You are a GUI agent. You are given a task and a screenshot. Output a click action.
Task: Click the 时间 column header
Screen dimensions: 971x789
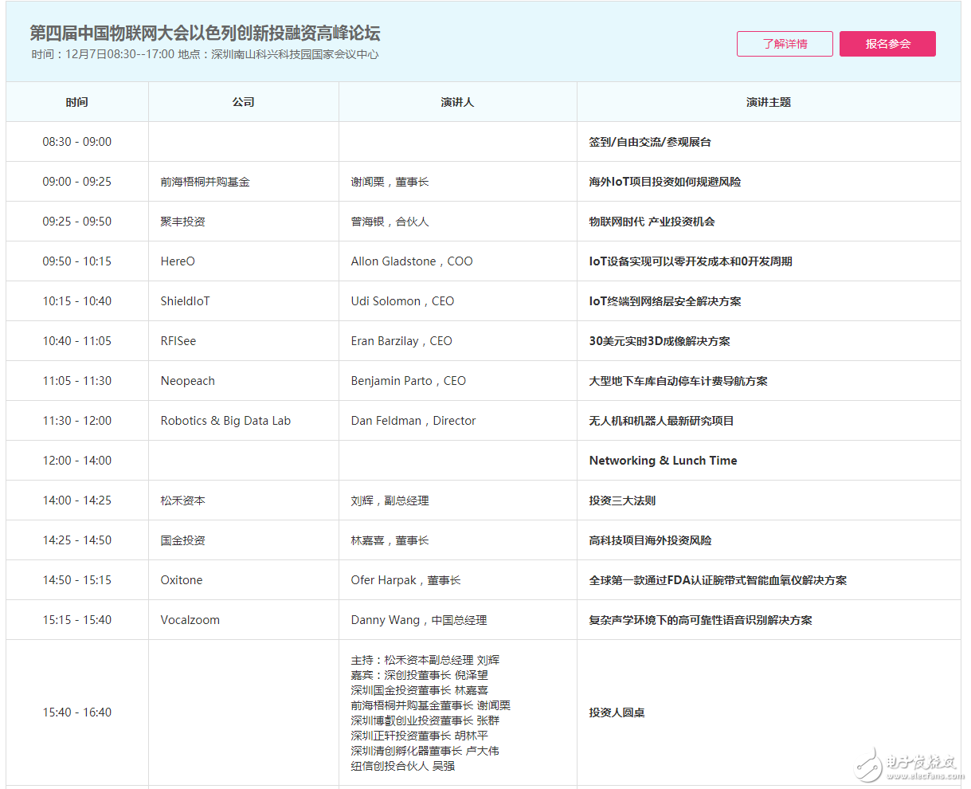(x=77, y=102)
